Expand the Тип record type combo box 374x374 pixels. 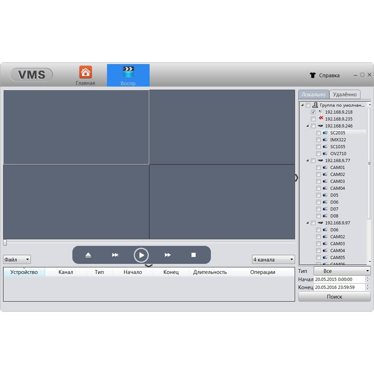point(342,271)
